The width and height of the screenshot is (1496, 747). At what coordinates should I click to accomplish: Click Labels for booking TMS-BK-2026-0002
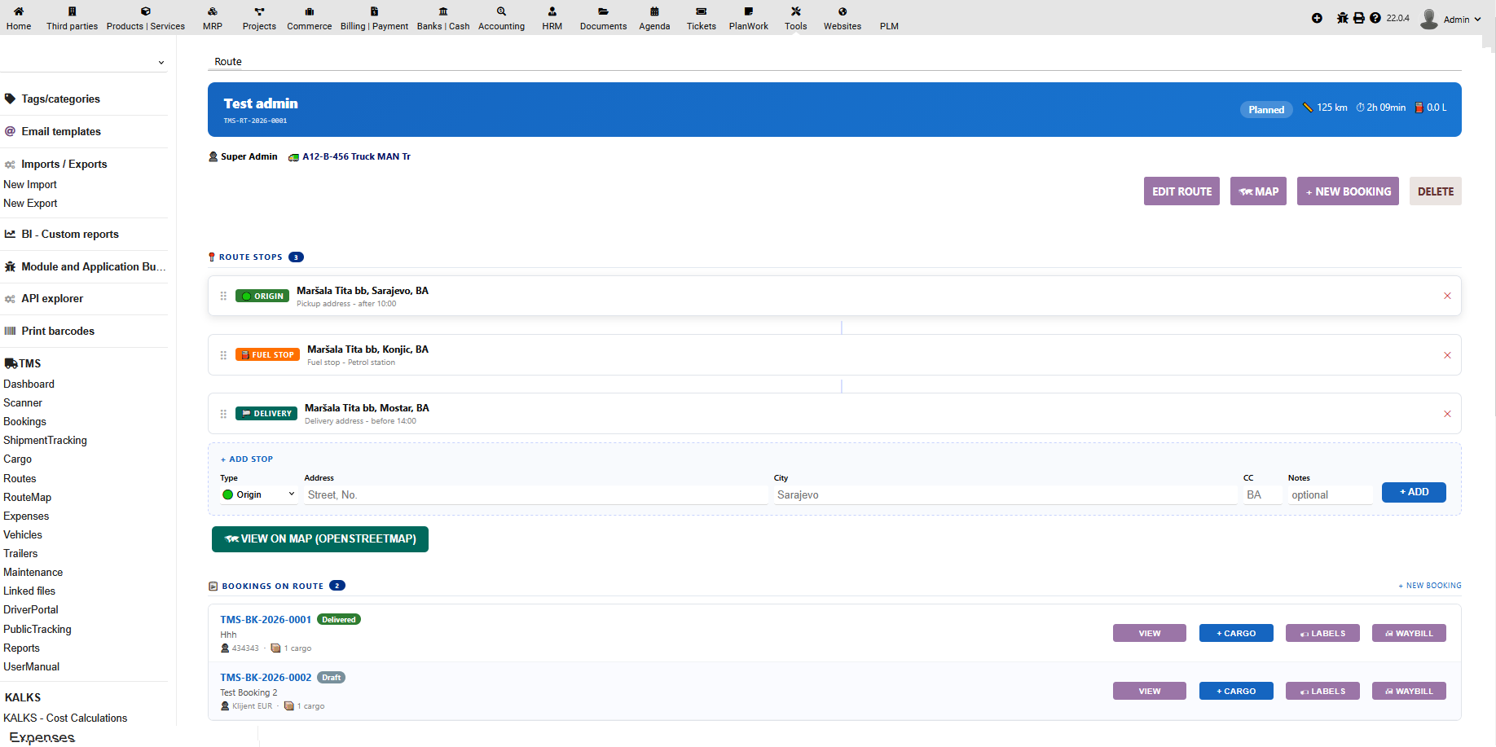click(1322, 691)
